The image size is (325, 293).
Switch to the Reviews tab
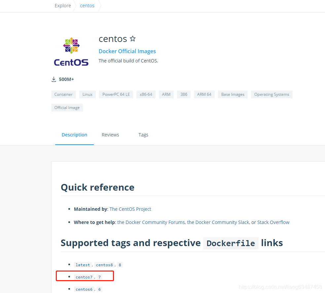click(110, 135)
